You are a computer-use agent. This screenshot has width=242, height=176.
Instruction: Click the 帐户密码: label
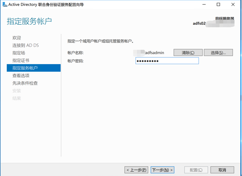click(75, 61)
